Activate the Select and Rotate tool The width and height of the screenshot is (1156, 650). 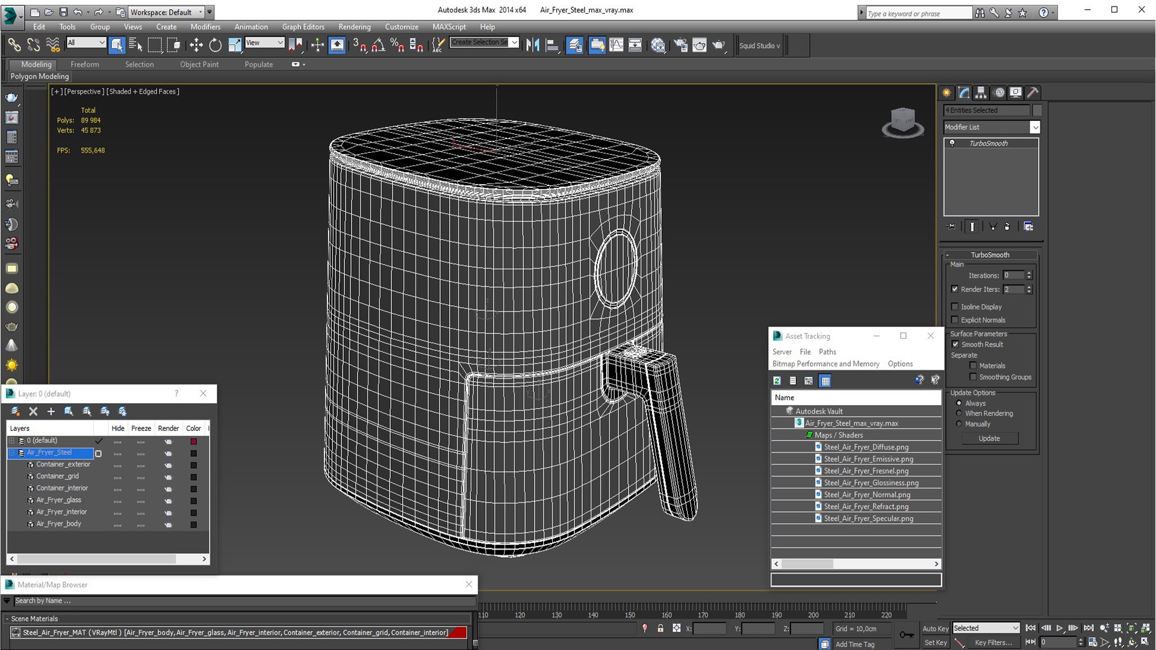tap(215, 45)
